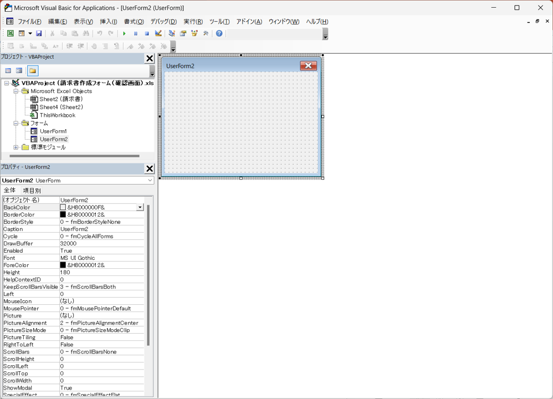Toggle Design Mode in the toolbar
Screen dimensions: 553x399
158,33
